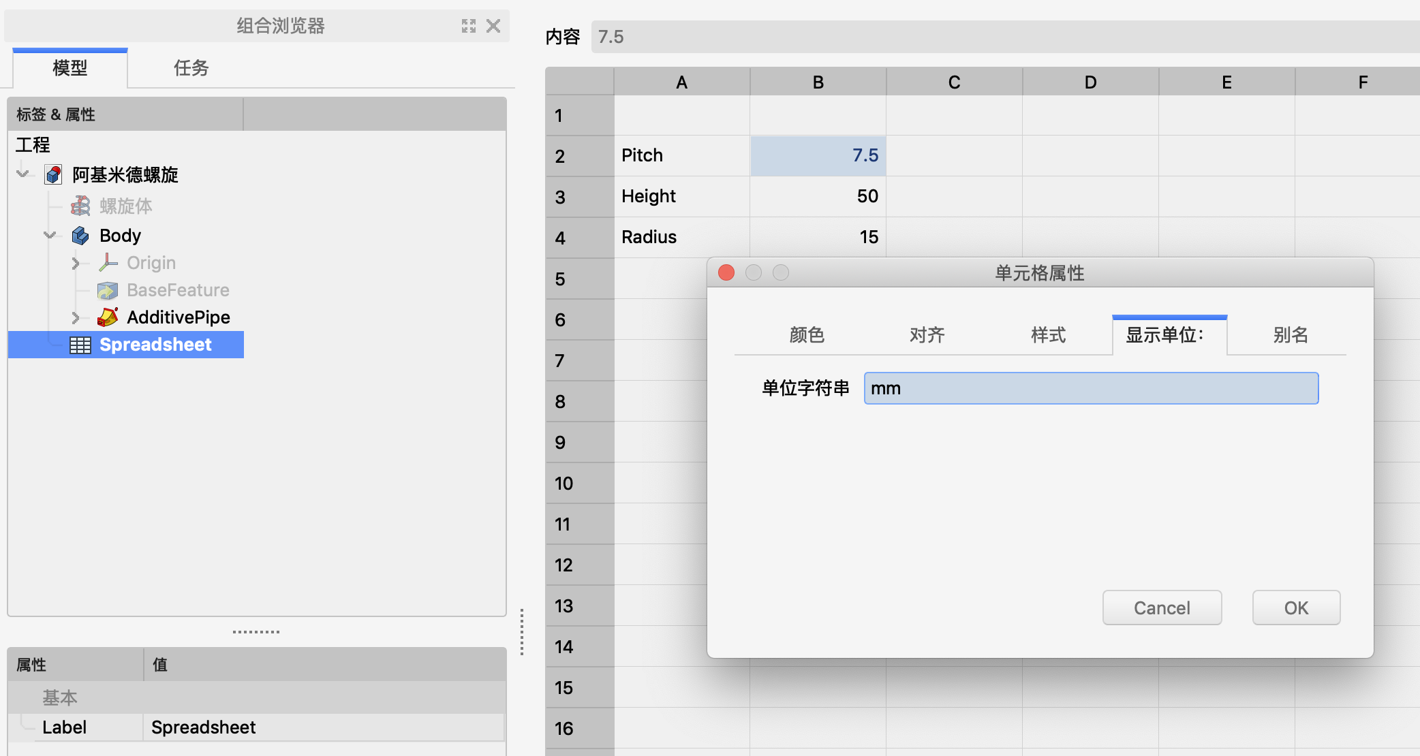Click Cancel to dismiss cell properties

pyautogui.click(x=1162, y=605)
